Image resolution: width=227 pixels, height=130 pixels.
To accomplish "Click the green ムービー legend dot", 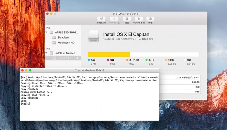I will click(147, 60).
